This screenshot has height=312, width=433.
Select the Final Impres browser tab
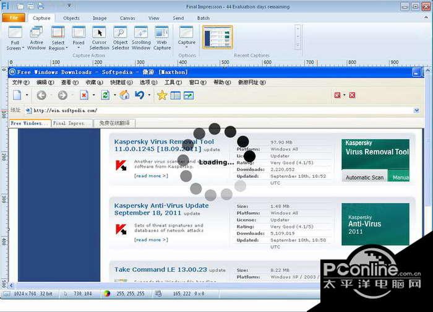click(x=72, y=123)
